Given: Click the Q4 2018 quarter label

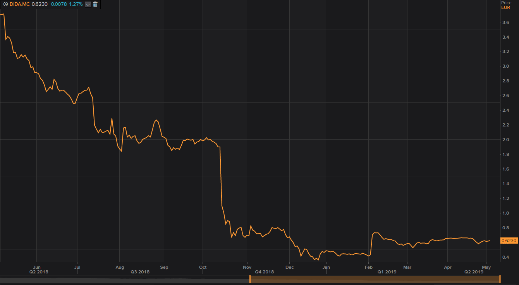Looking at the screenshot, I should click(x=264, y=272).
